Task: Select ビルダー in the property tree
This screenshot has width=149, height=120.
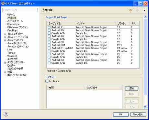Action: point(11,65)
